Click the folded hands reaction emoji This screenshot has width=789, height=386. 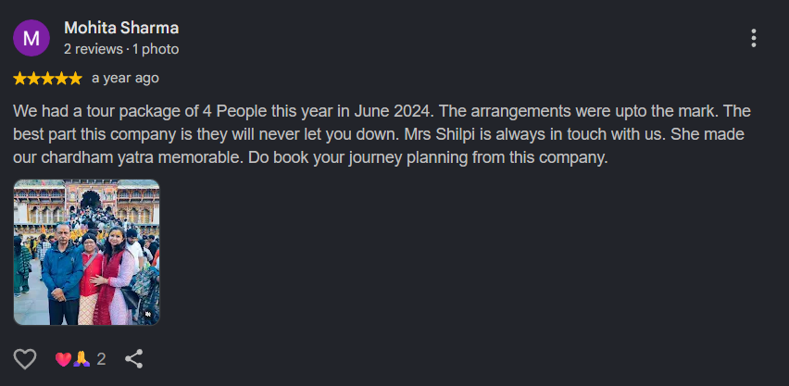81,359
